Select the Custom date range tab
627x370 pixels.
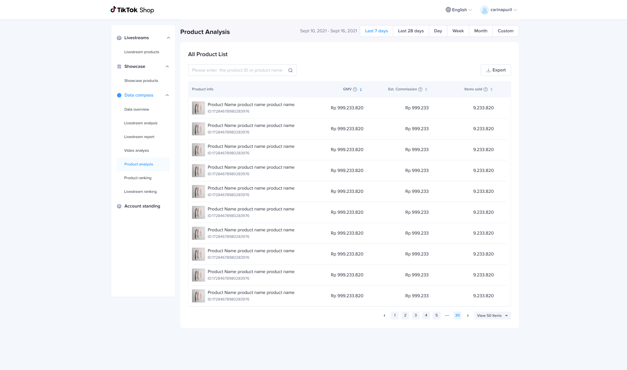pos(505,31)
